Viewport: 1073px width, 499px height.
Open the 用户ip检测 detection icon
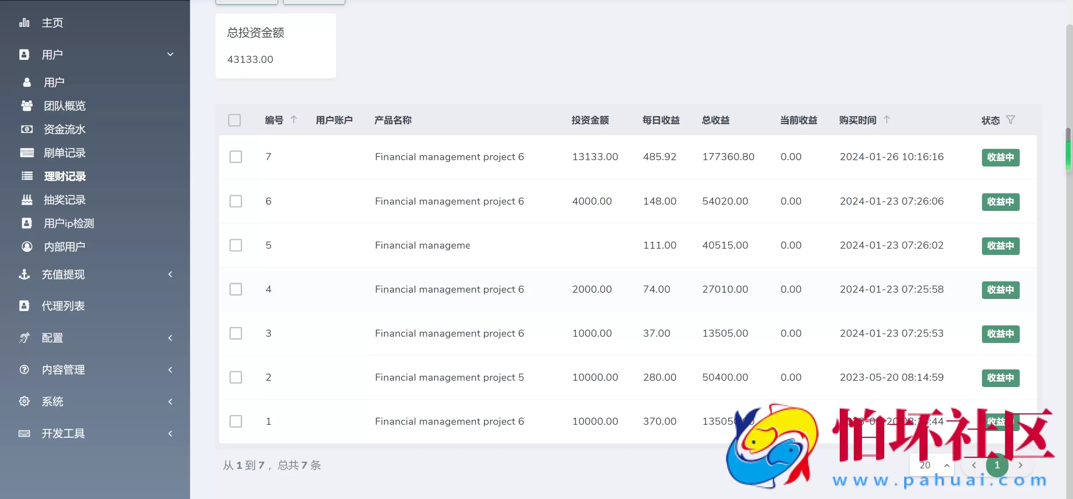(x=26, y=223)
